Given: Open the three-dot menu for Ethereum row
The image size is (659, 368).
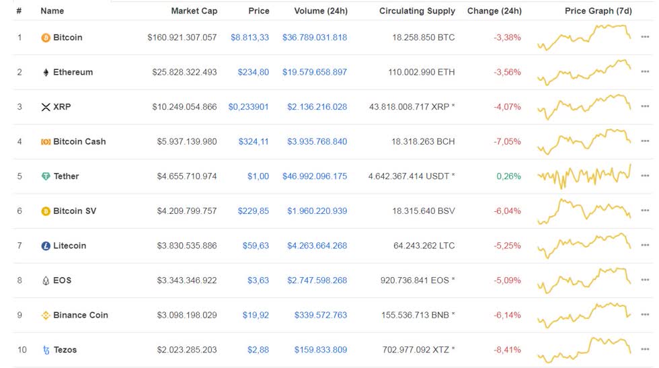Looking at the screenshot, I should tap(645, 71).
